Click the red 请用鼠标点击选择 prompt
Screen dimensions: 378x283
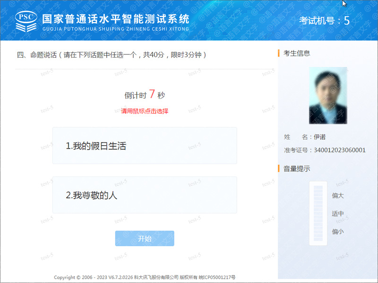point(145,111)
